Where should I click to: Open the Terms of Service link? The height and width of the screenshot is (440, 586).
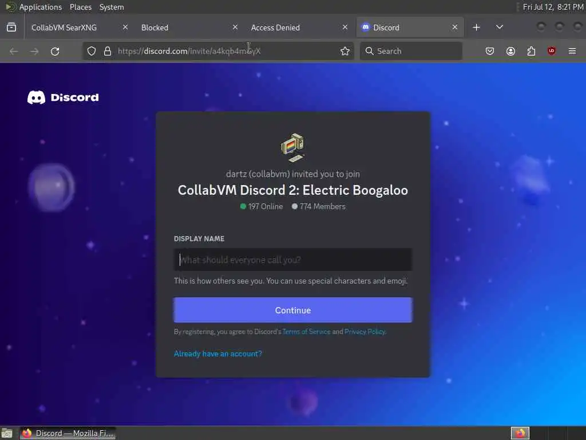tap(307, 332)
